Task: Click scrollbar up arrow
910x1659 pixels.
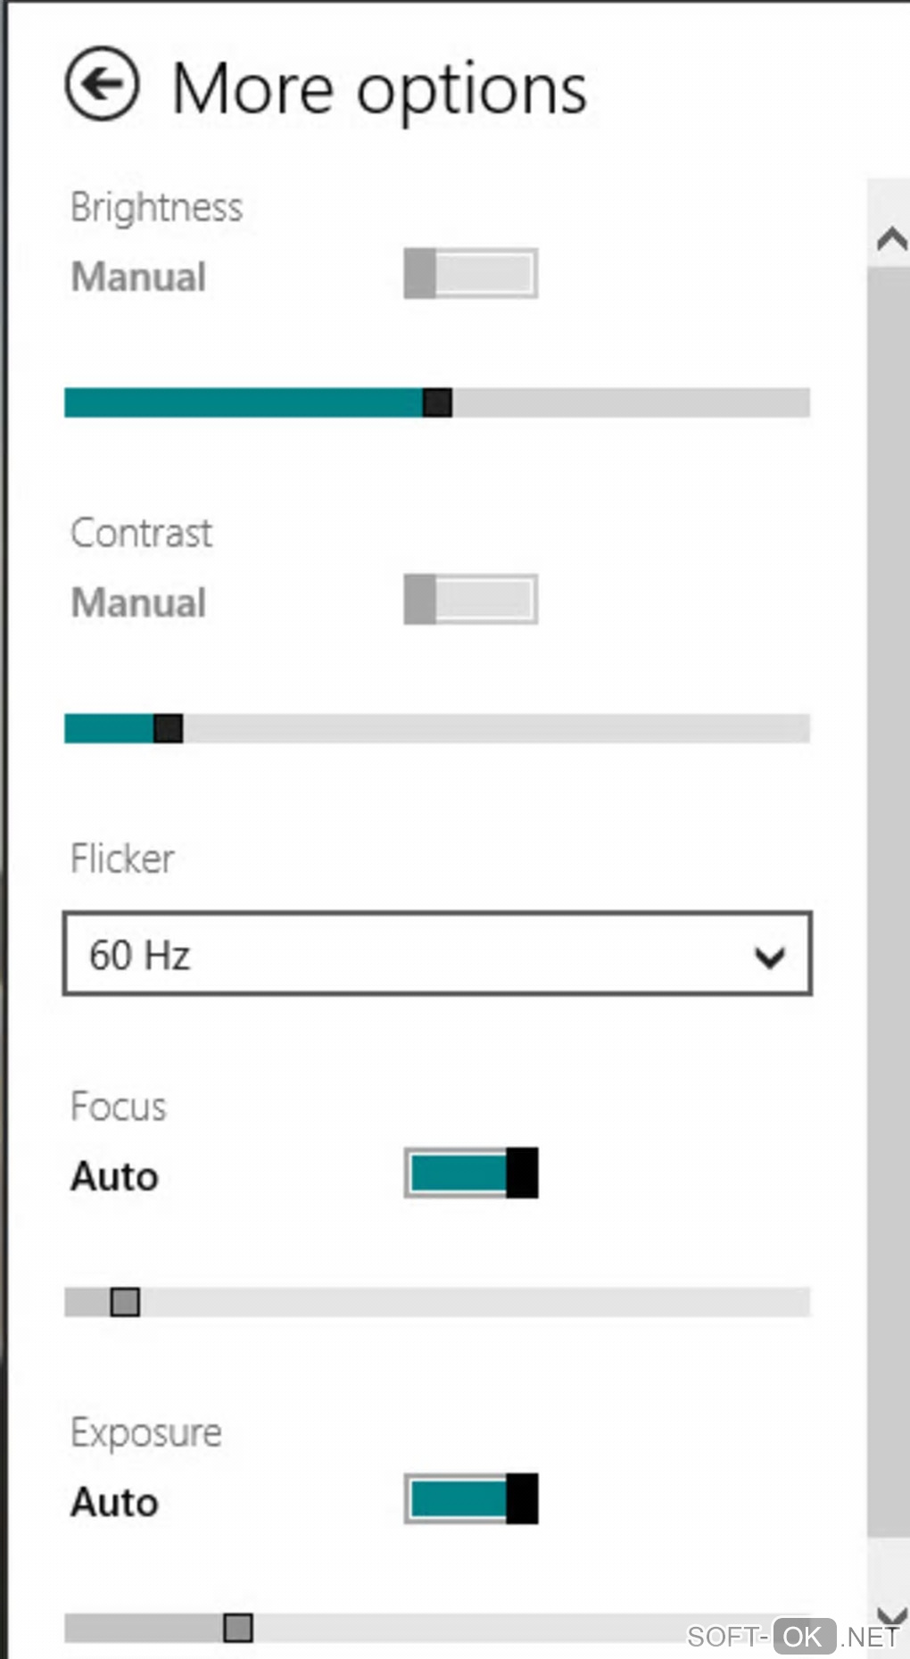Action: click(x=890, y=239)
